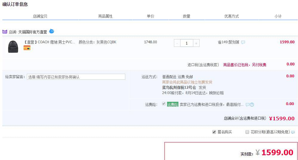Click the unit price 1748.00

coord(151,42)
